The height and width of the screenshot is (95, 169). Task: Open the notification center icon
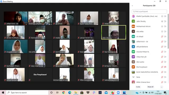165,93
